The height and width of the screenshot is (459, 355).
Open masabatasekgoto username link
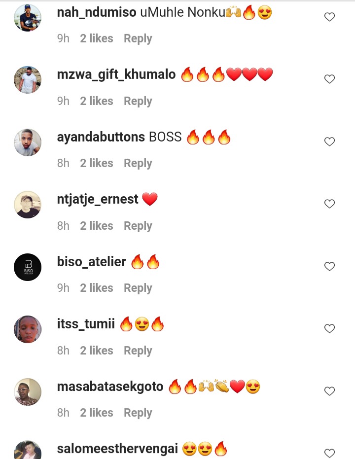(110, 387)
